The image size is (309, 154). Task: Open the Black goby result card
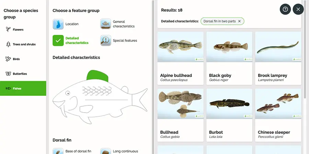229,58
